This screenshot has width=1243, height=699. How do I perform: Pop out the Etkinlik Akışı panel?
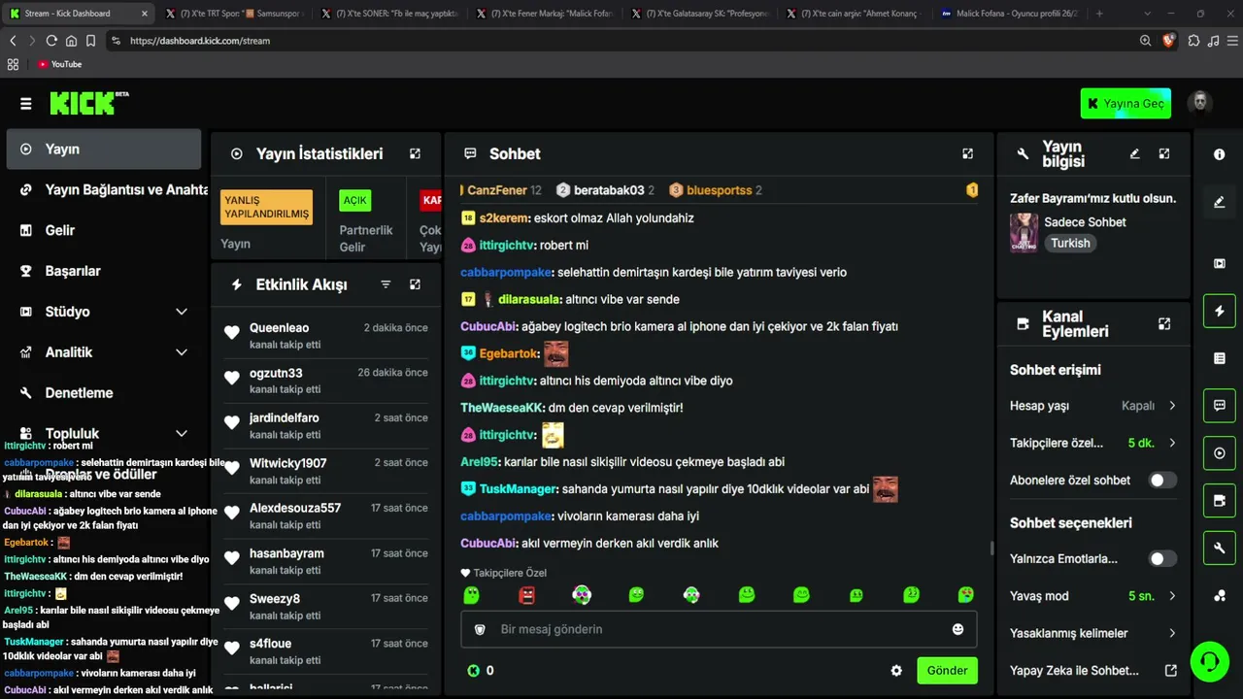[415, 284]
